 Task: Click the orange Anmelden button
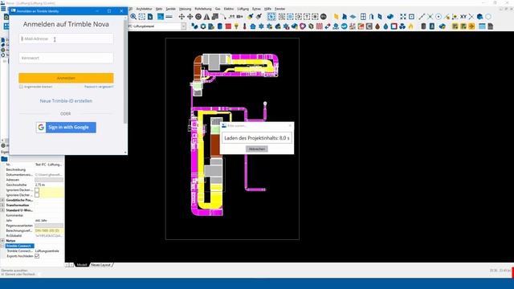pyautogui.click(x=66, y=78)
